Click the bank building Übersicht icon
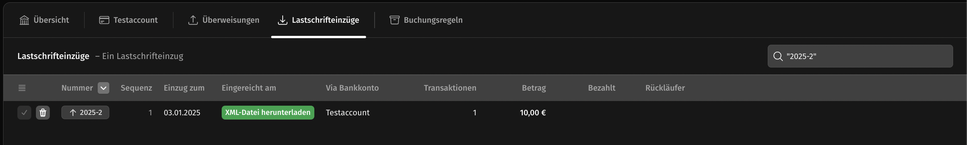The width and height of the screenshot is (967, 145). tap(24, 20)
